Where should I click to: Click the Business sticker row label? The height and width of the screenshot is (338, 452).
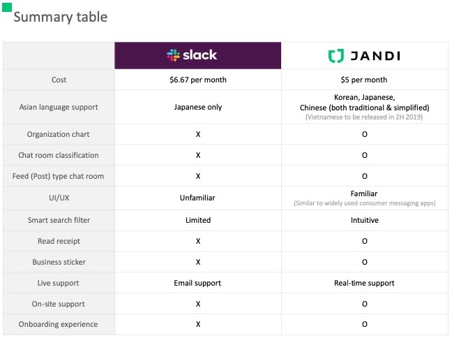coord(59,262)
